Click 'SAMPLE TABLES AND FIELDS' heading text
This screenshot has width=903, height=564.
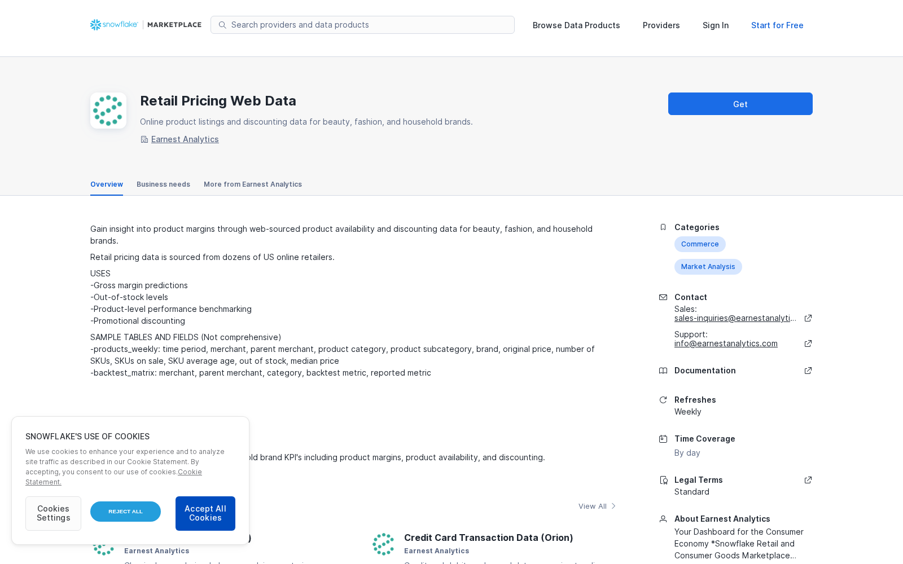(x=144, y=337)
